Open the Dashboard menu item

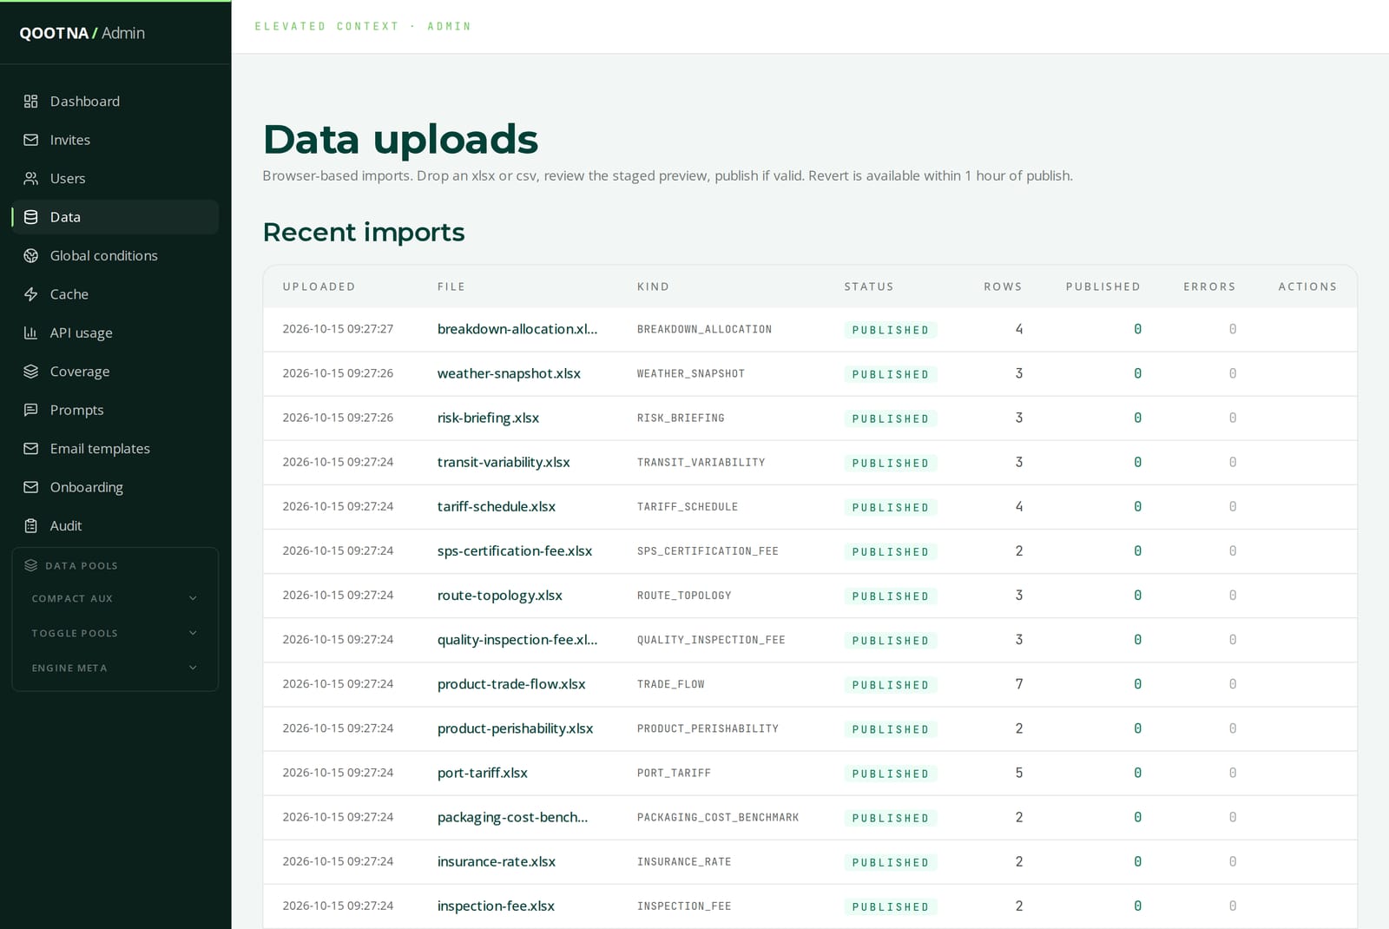[x=115, y=102]
